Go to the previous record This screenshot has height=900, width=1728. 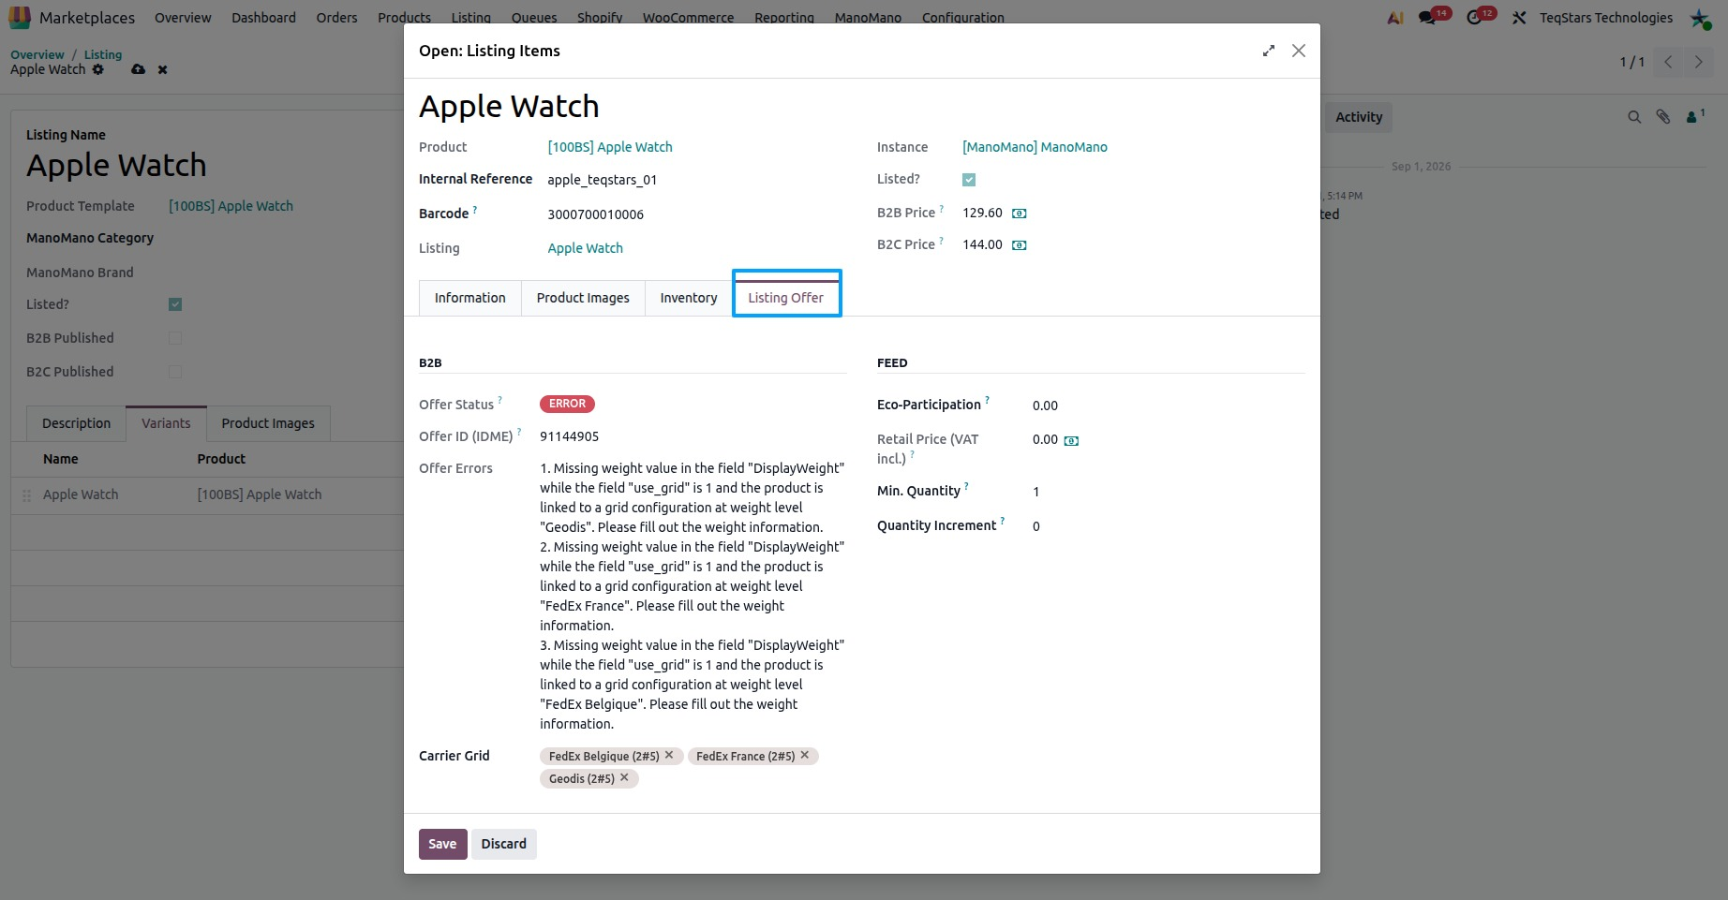tap(1668, 62)
